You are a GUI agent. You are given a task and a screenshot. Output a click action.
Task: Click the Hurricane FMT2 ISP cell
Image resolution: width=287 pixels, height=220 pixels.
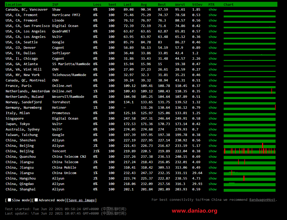[66, 15]
